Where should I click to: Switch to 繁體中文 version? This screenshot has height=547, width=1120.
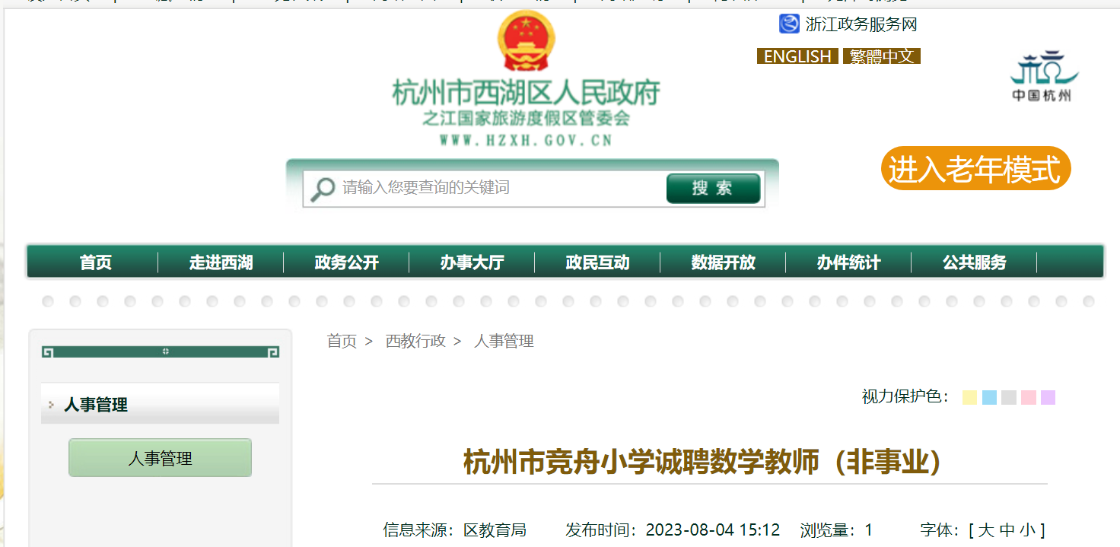point(881,56)
